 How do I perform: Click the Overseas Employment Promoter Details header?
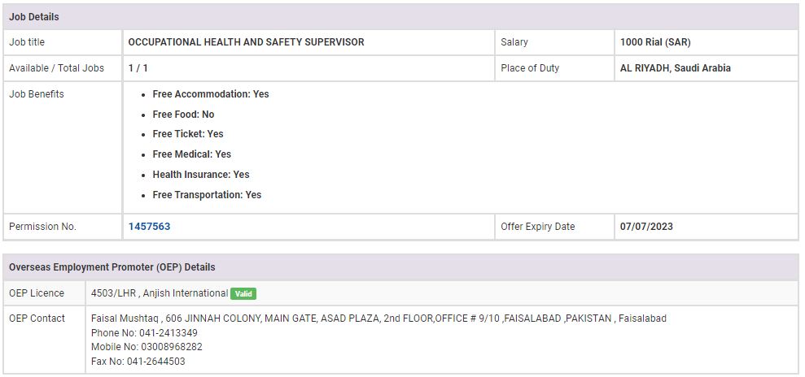click(x=112, y=267)
